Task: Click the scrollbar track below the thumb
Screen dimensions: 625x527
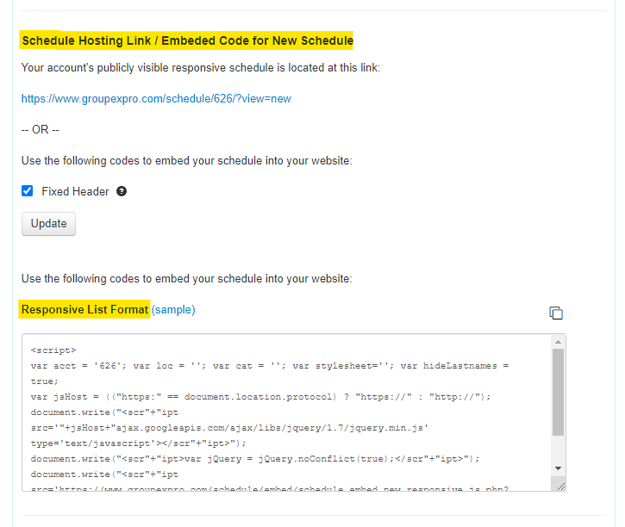Action: [x=558, y=449]
